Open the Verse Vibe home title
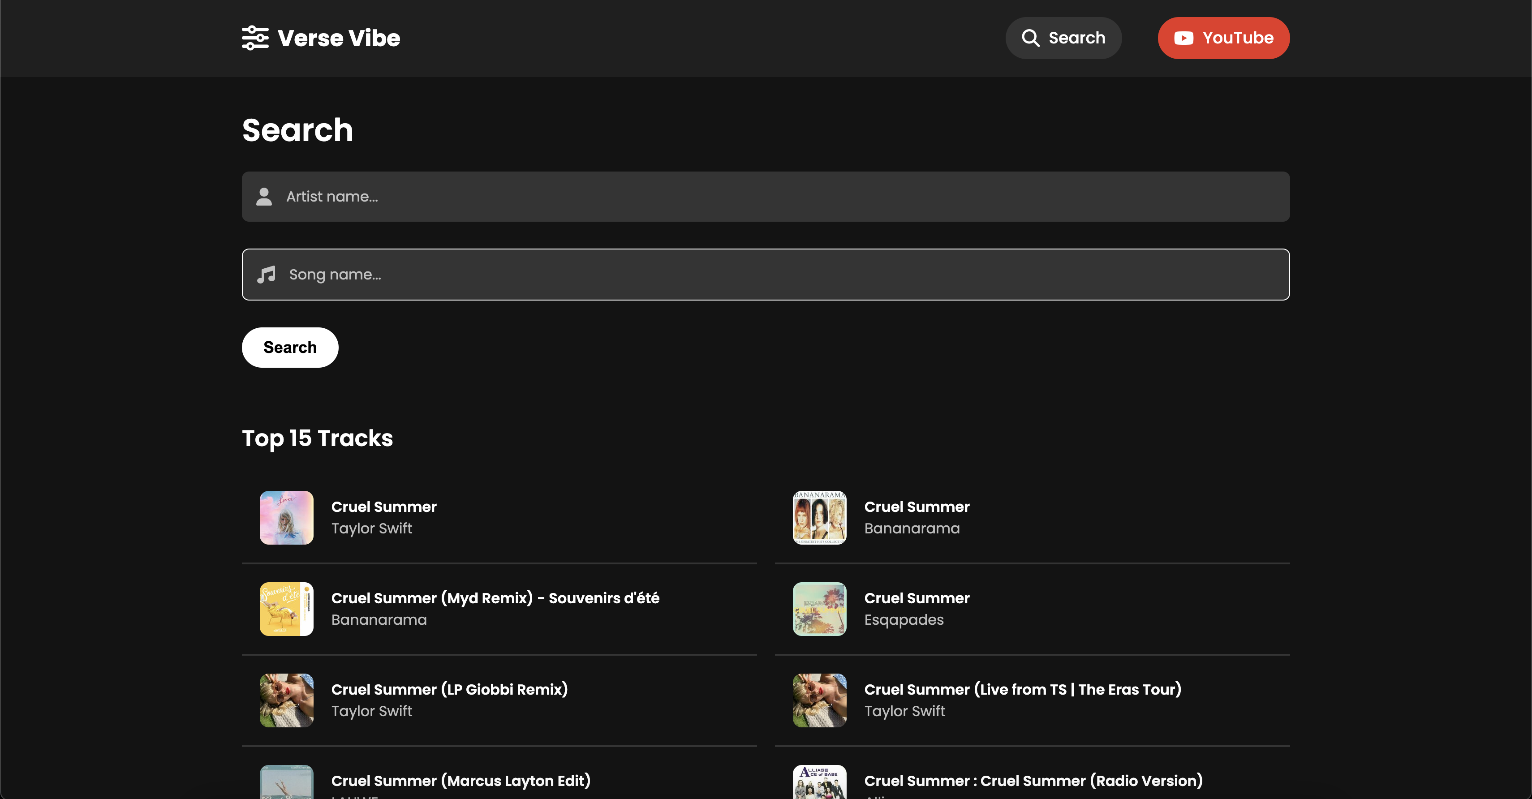This screenshot has width=1532, height=799. pyautogui.click(x=338, y=38)
